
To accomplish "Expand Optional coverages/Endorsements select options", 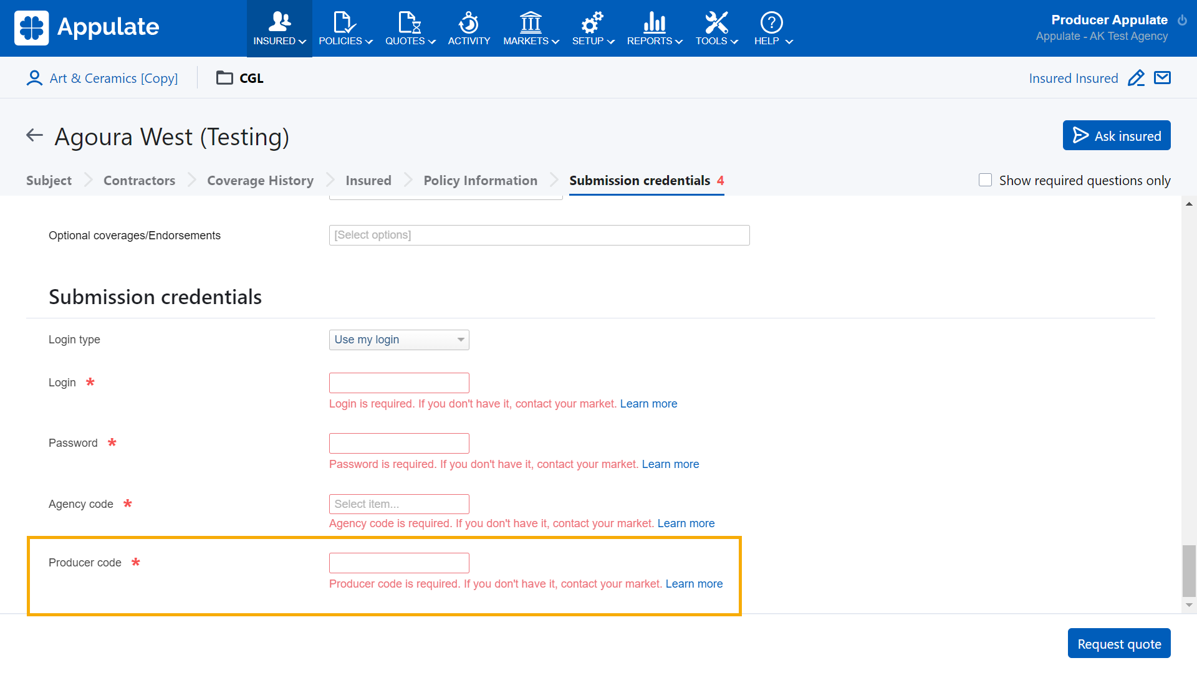I will (x=539, y=235).
